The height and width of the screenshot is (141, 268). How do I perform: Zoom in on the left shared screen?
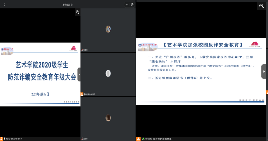point(77,12)
